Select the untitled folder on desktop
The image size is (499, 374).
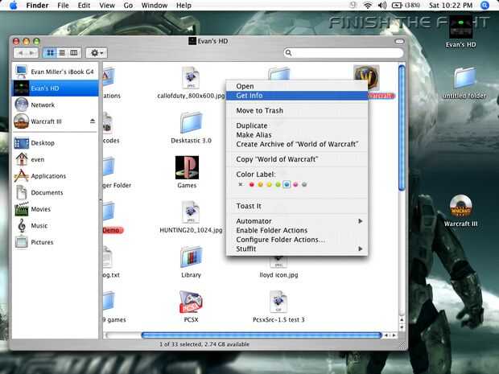(x=465, y=77)
